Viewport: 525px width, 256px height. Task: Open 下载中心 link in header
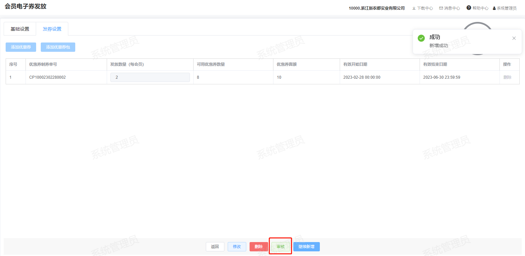click(425, 8)
